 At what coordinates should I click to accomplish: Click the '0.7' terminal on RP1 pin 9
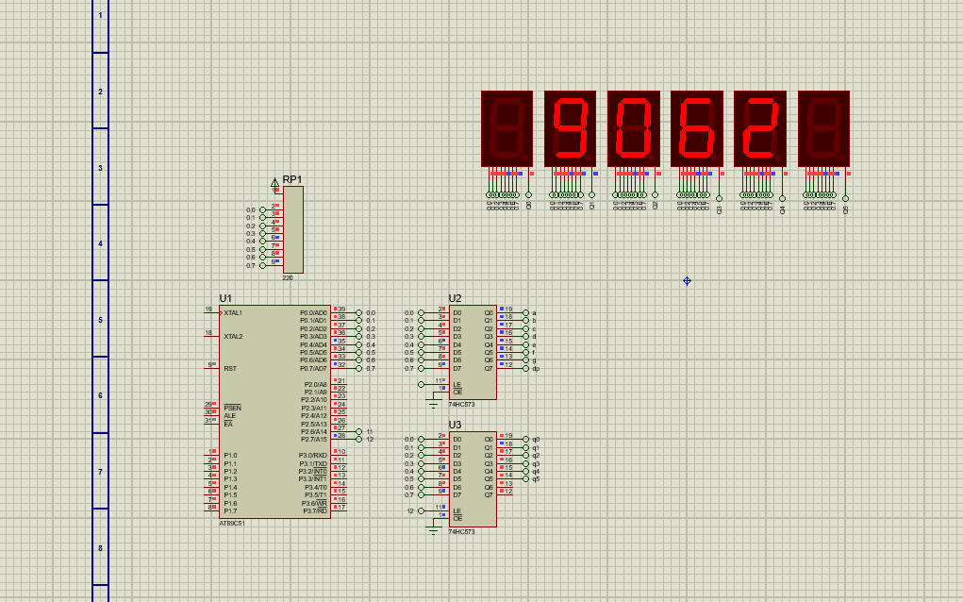pos(263,265)
